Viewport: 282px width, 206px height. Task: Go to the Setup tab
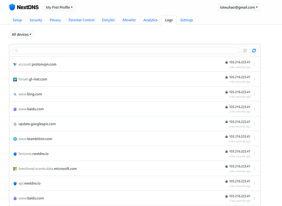pyautogui.click(x=17, y=20)
